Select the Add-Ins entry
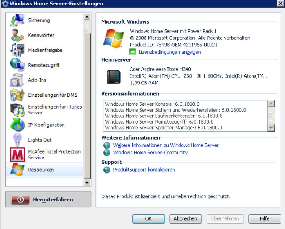Screen dimensions: 285x229 [x=44, y=80]
